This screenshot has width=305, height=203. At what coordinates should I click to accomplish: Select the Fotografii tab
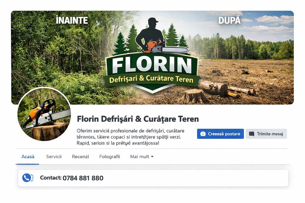click(x=109, y=156)
